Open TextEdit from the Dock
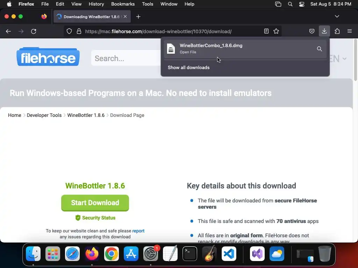The image size is (358, 268). (170, 253)
